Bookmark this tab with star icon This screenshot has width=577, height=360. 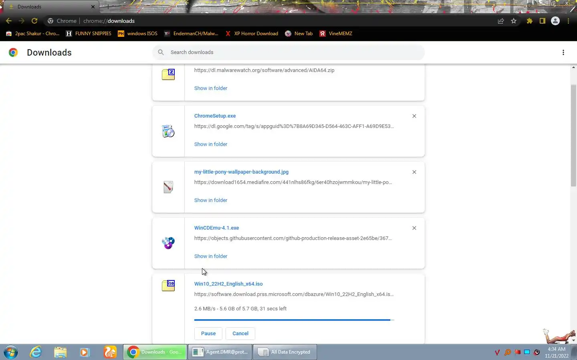[514, 21]
